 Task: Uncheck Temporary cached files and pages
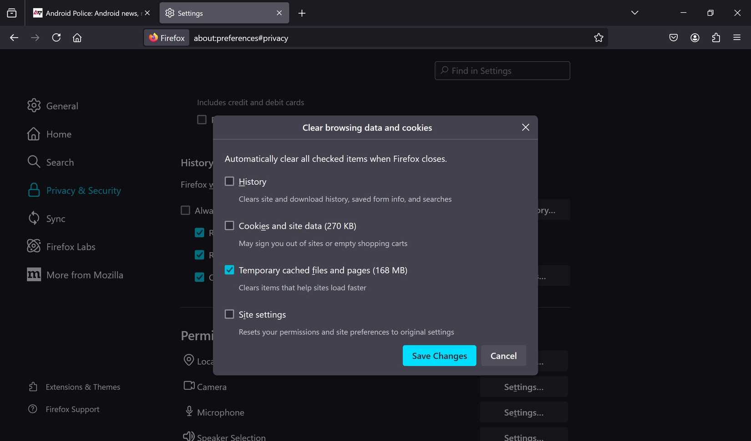point(229,270)
